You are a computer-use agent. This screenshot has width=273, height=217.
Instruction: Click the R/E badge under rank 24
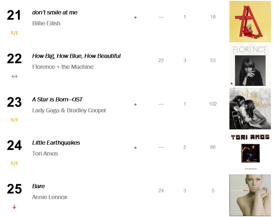coord(14,163)
